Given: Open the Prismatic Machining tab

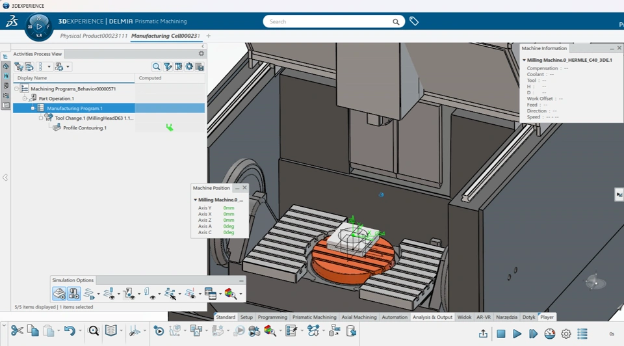Looking at the screenshot, I should tap(315, 317).
